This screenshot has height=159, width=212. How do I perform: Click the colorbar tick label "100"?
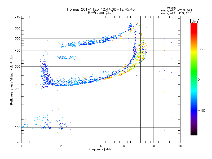[x=201, y=49]
